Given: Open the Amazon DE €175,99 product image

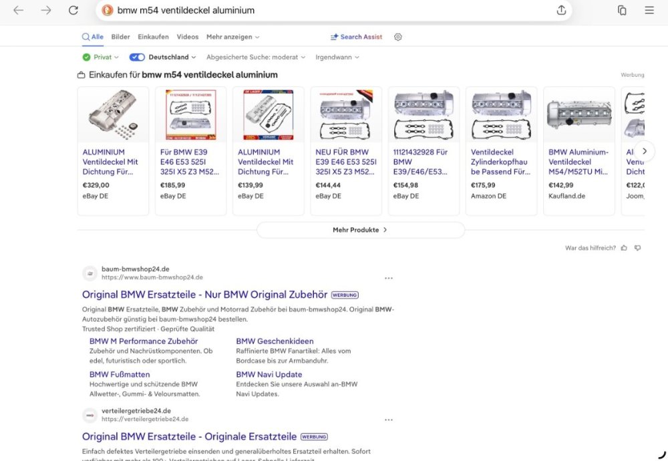Looking at the screenshot, I should [x=502, y=115].
